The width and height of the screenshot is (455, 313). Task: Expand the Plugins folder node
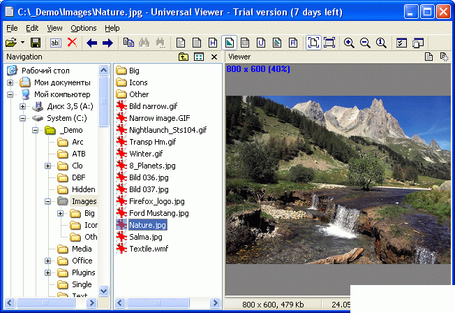48,273
